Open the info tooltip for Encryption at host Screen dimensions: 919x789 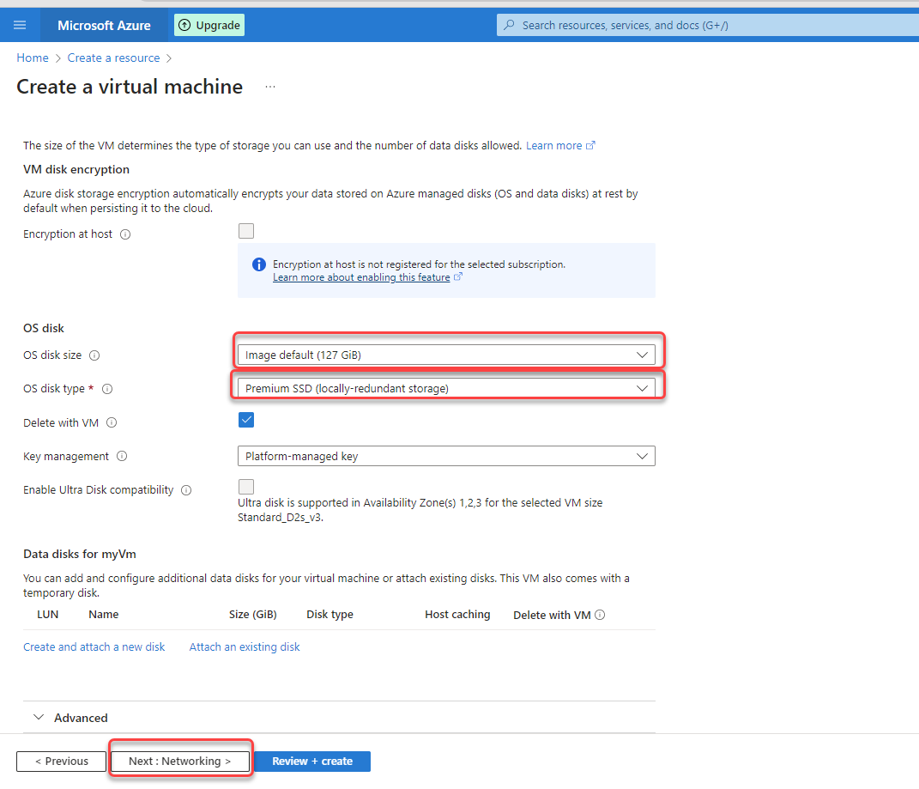tap(125, 234)
